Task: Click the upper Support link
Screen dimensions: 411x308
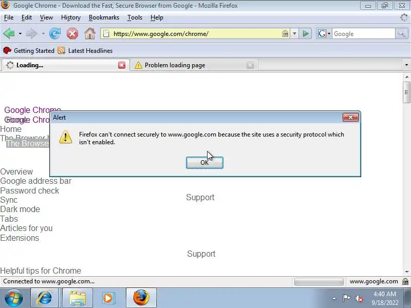Action: point(200,197)
